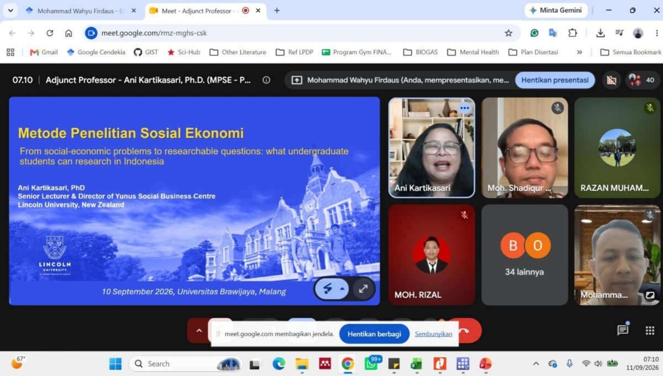The width and height of the screenshot is (663, 376).
Task: Open the Chrome profile avatar
Action: point(638,33)
